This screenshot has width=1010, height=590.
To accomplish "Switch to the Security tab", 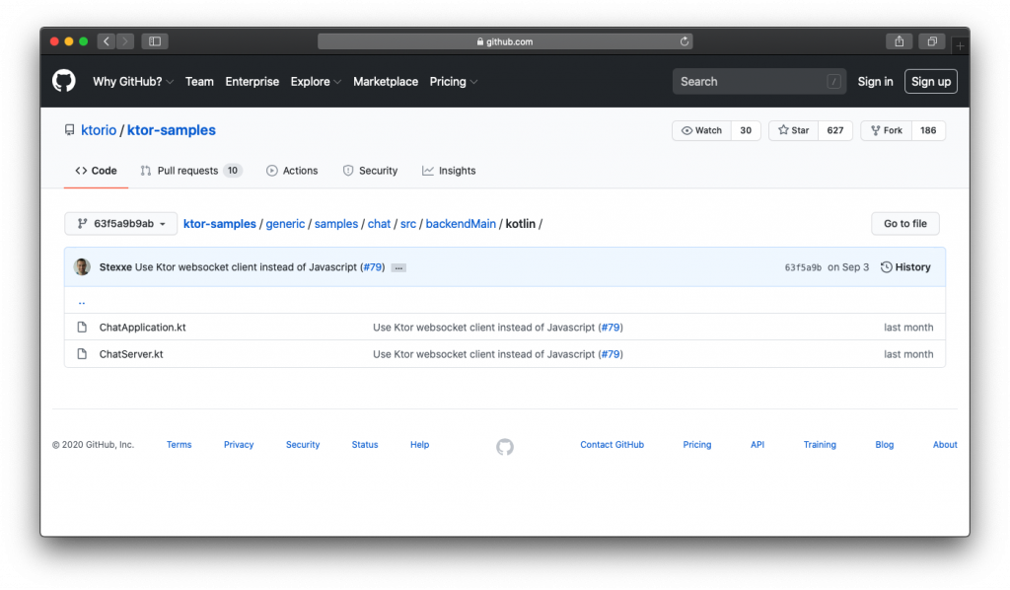I will 371,171.
